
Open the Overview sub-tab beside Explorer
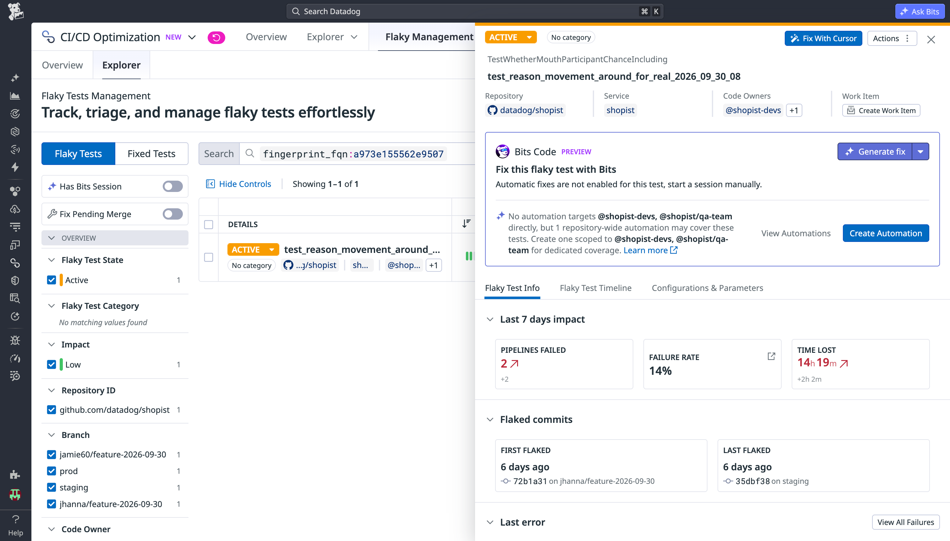tap(63, 65)
